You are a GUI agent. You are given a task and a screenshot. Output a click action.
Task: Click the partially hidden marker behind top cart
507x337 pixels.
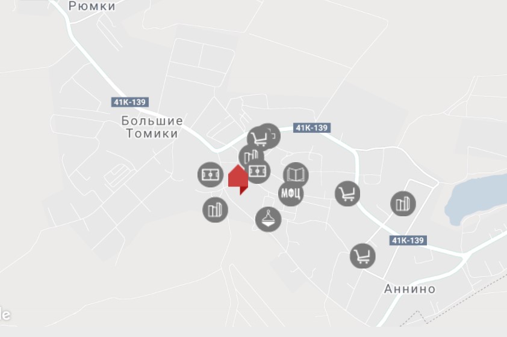(273, 135)
